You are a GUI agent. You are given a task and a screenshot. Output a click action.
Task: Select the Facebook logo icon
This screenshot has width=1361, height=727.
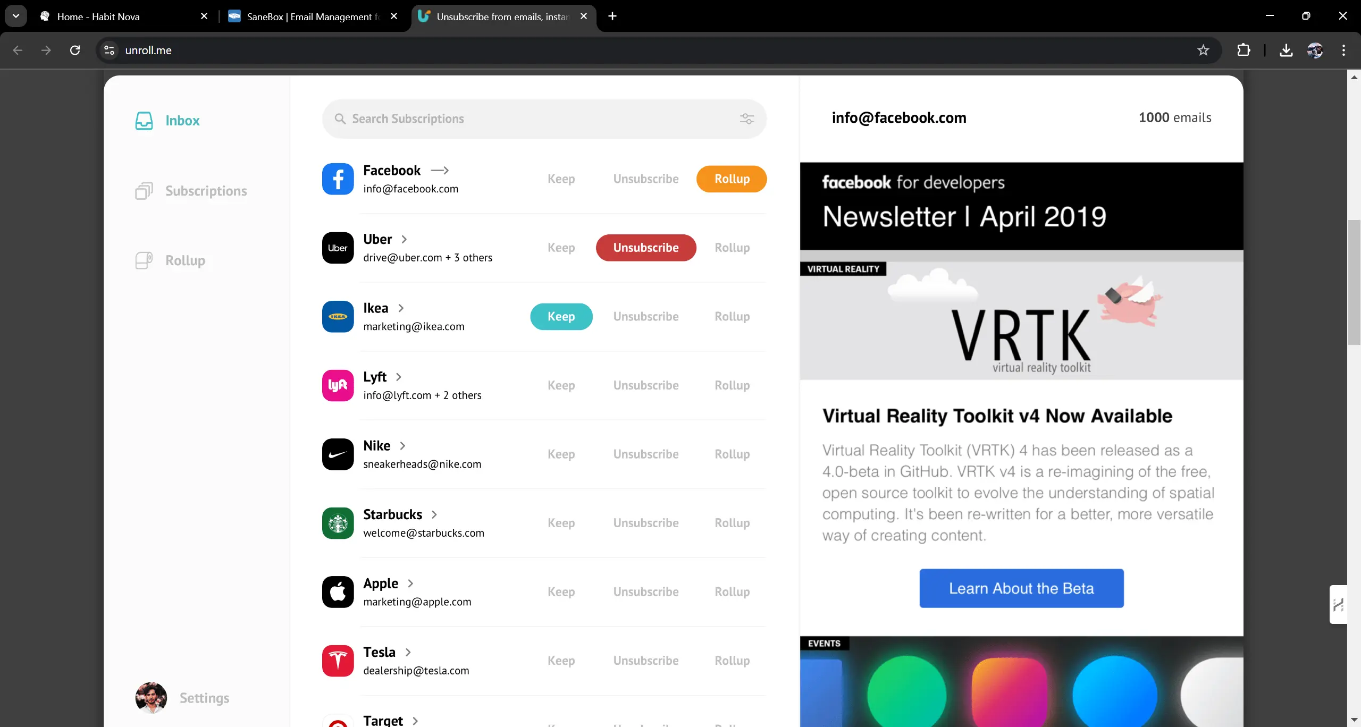pos(338,179)
